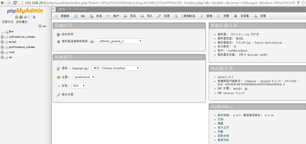Open the 82% font size dropdown

coord(79,86)
